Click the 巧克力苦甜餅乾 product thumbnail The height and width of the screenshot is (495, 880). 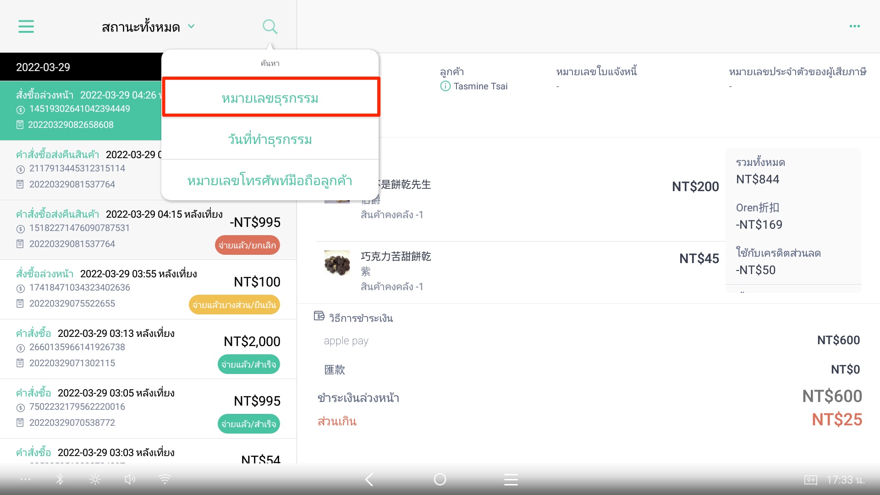(337, 263)
